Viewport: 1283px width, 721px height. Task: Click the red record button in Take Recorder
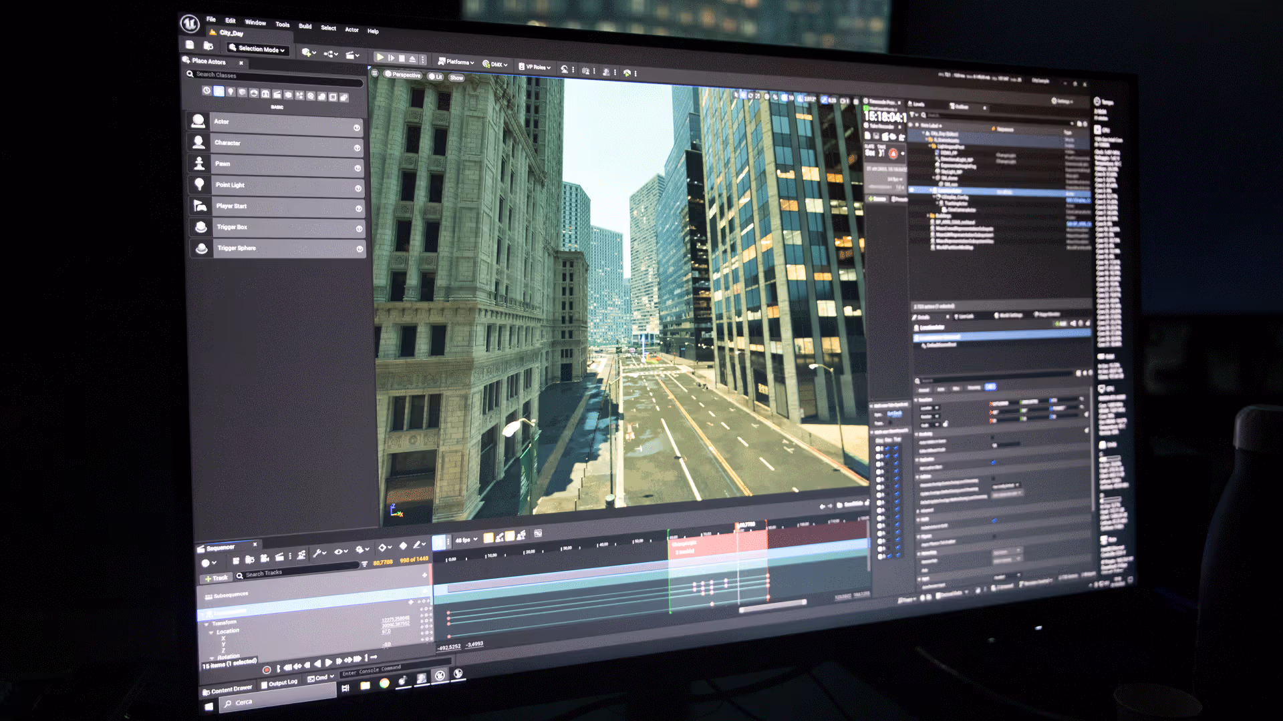coord(893,154)
